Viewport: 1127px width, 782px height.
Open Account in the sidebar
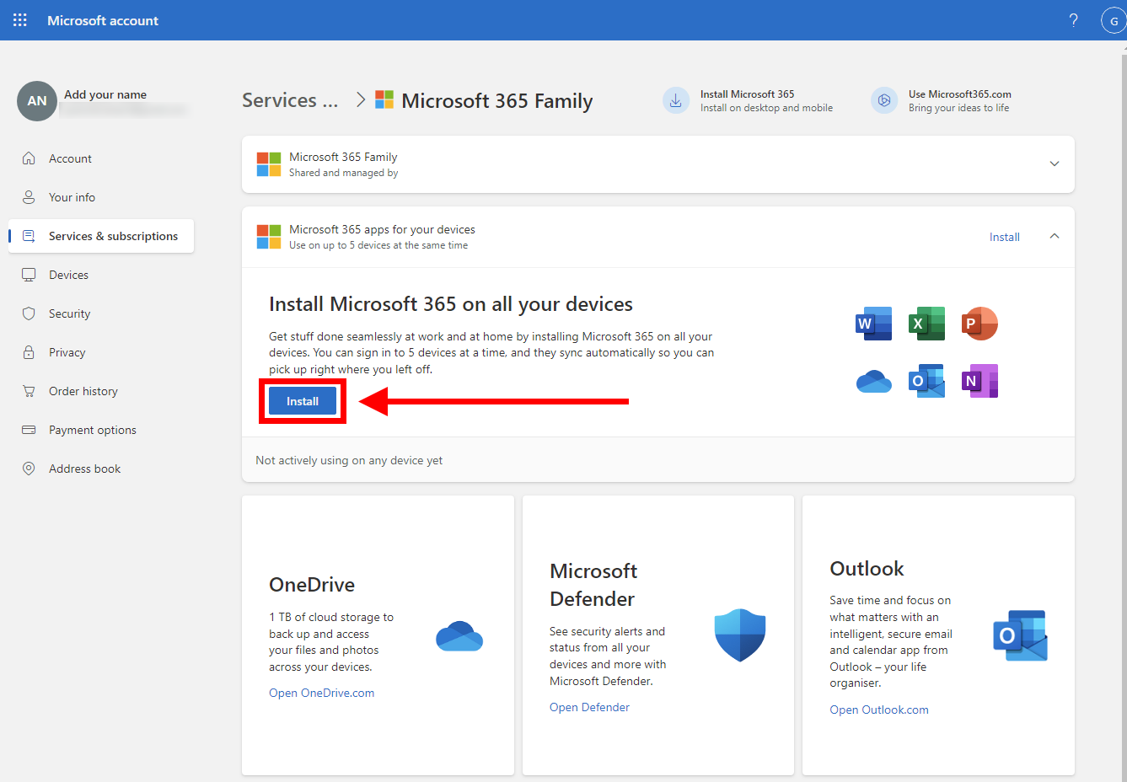point(101,158)
